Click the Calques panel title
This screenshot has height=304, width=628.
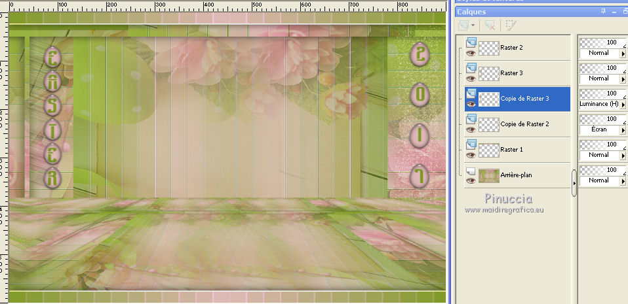(x=471, y=12)
